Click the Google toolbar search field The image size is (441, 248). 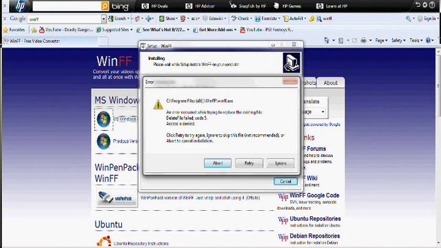(x=64, y=19)
